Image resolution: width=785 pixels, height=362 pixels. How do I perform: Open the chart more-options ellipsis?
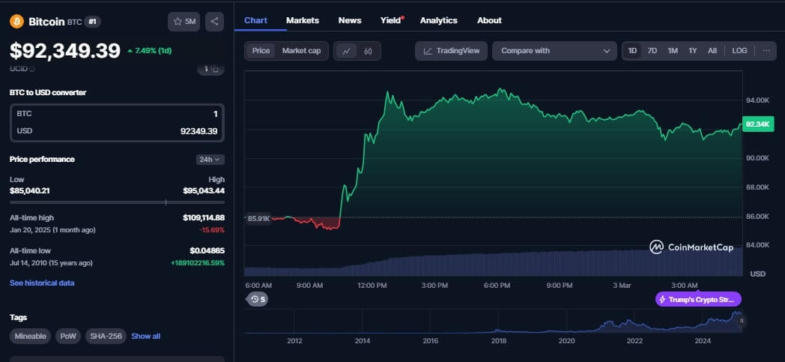click(766, 50)
